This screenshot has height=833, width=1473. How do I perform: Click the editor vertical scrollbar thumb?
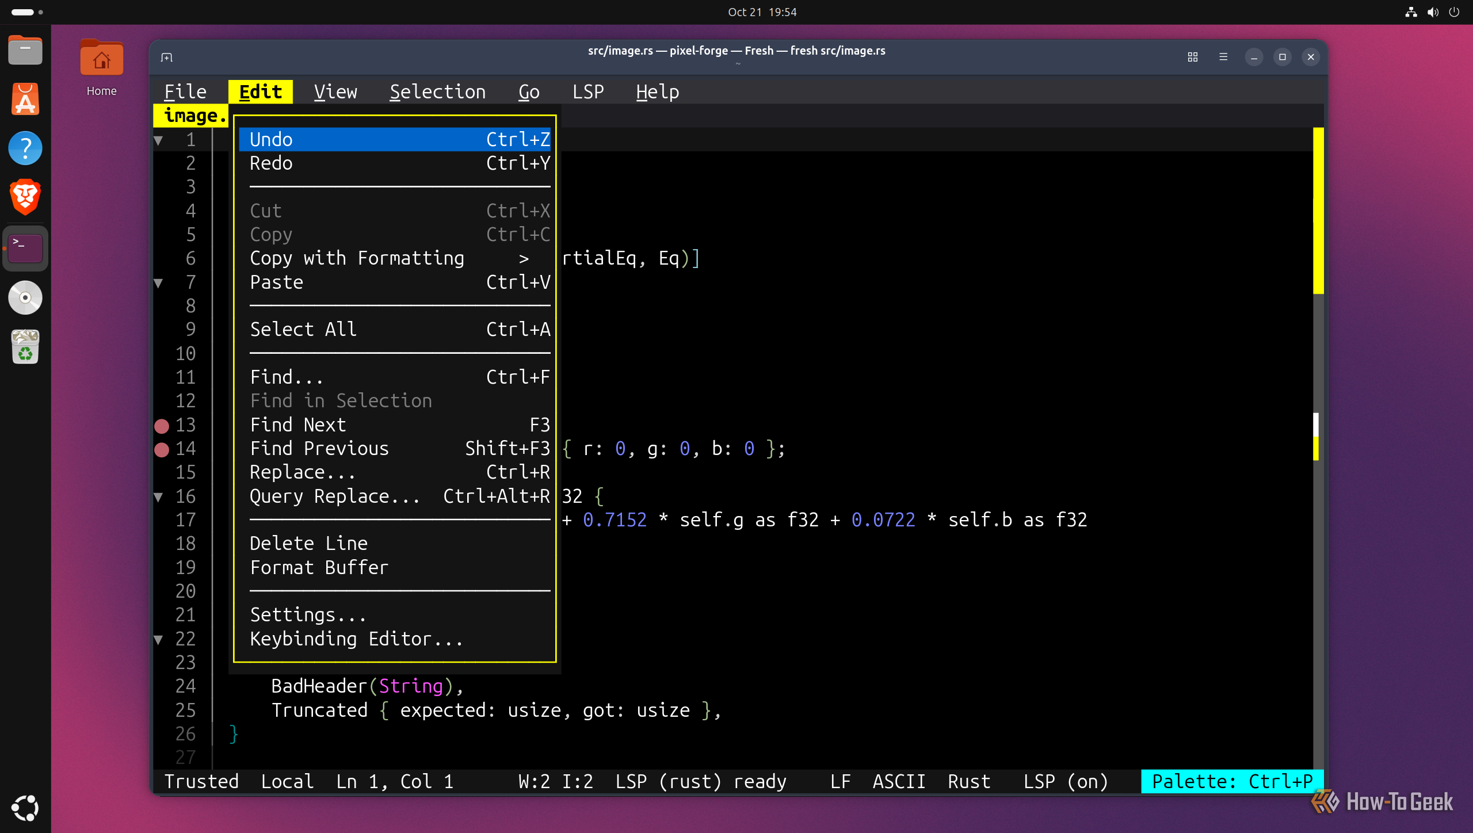point(1318,211)
